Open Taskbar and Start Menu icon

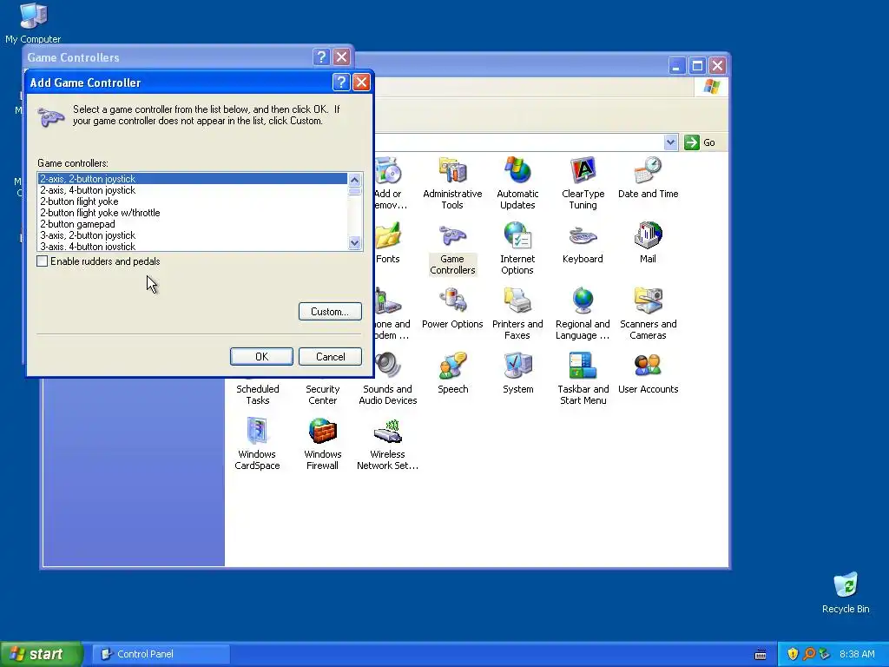(583, 379)
